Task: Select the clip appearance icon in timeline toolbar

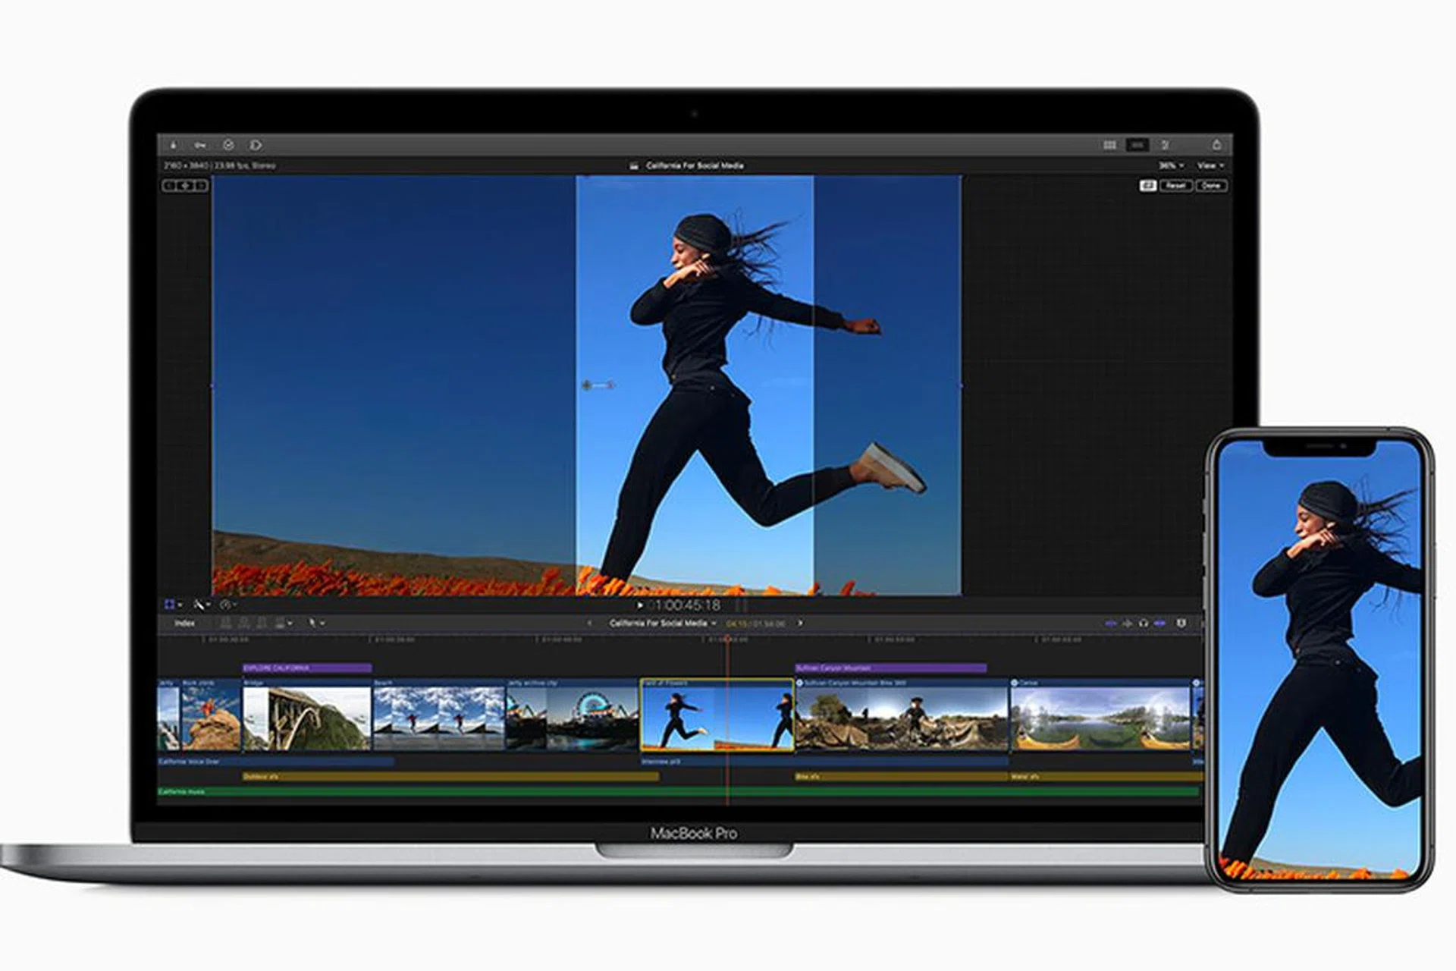Action: point(281,624)
